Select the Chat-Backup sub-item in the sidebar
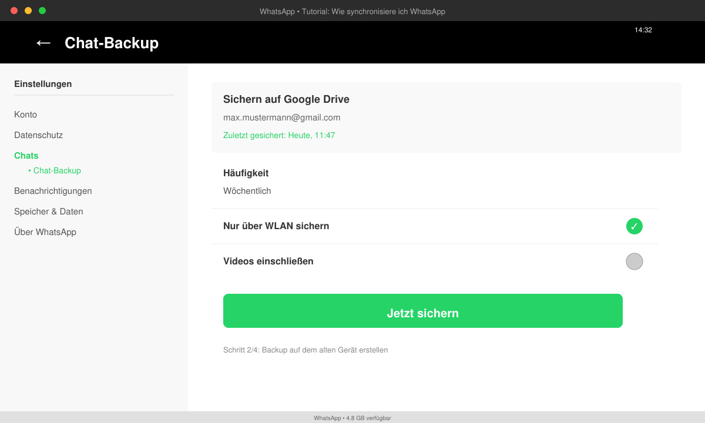This screenshot has width=705, height=423. point(55,170)
